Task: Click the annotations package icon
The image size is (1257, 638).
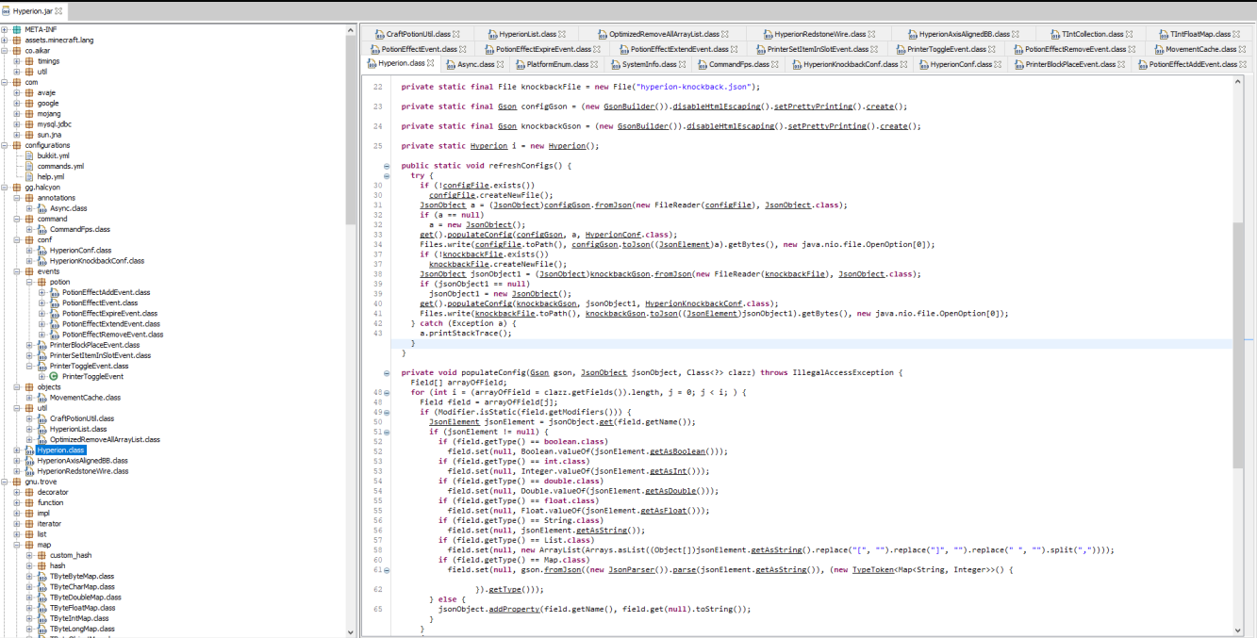Action: [30, 198]
